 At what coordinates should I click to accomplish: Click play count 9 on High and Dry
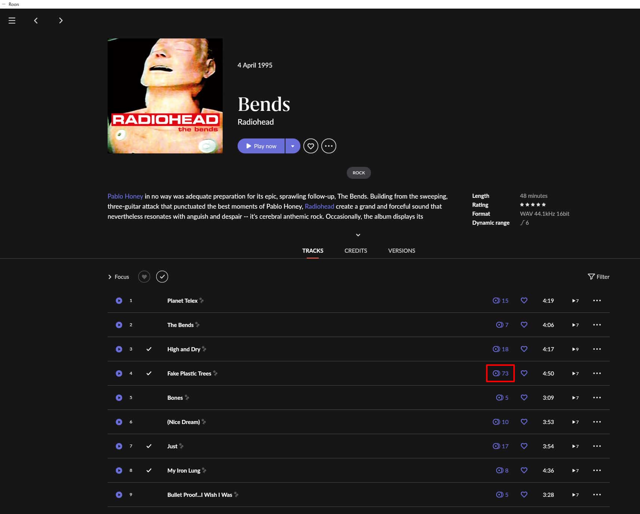tap(575, 349)
